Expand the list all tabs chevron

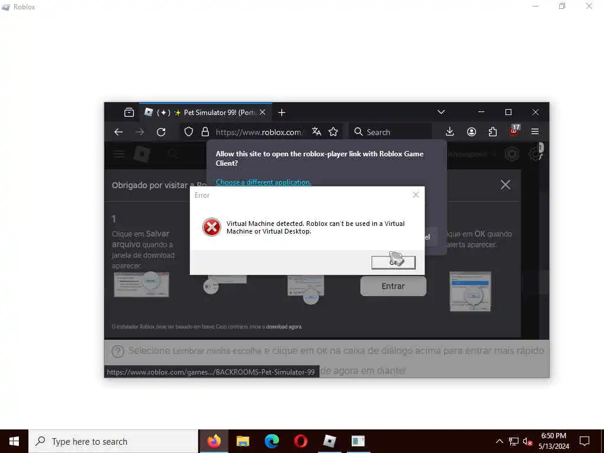click(441, 112)
